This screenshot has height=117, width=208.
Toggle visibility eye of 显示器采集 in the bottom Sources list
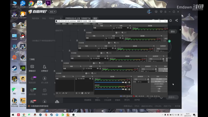tap(90, 79)
